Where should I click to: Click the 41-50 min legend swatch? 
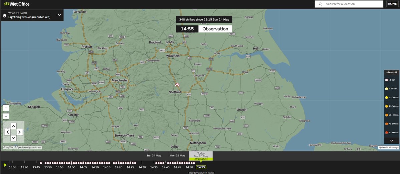click(386, 124)
